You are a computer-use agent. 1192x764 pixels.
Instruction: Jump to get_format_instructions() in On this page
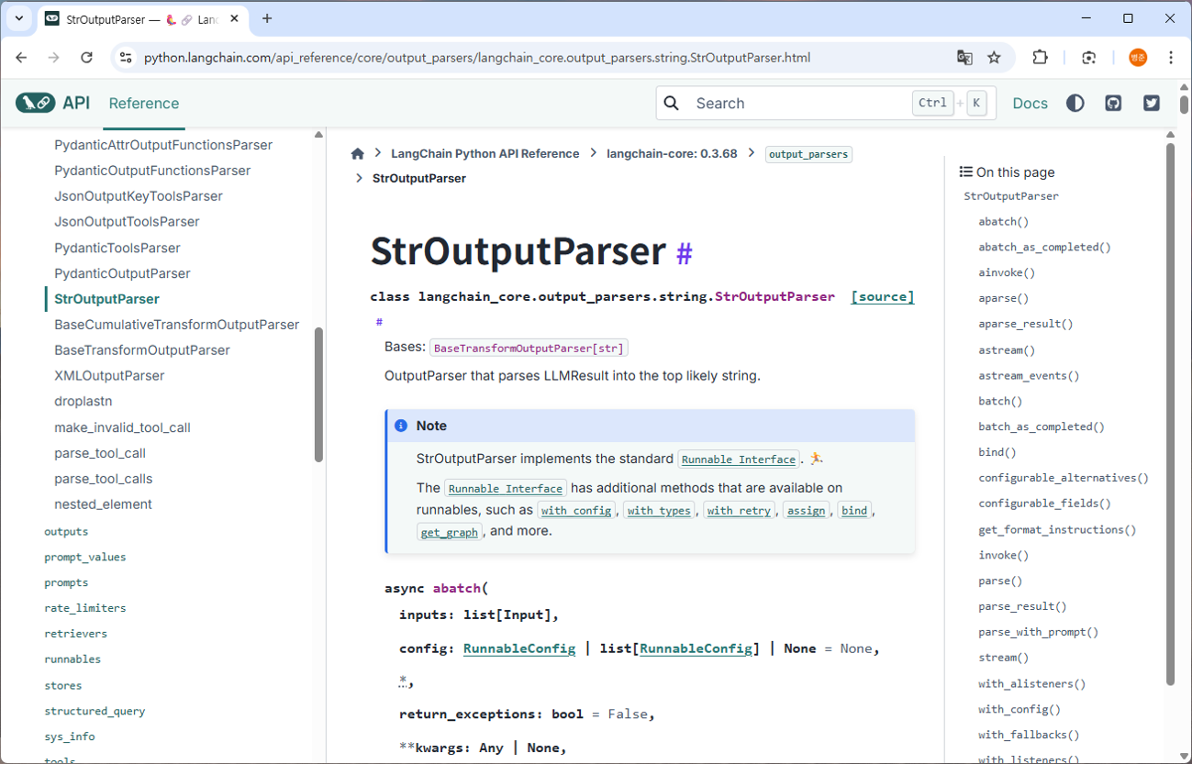pyautogui.click(x=1057, y=529)
